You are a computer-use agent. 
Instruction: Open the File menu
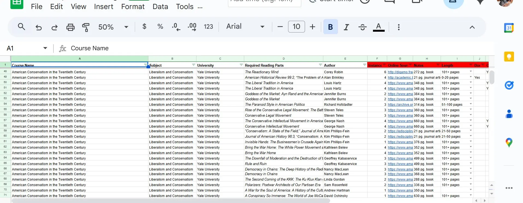coord(37,7)
